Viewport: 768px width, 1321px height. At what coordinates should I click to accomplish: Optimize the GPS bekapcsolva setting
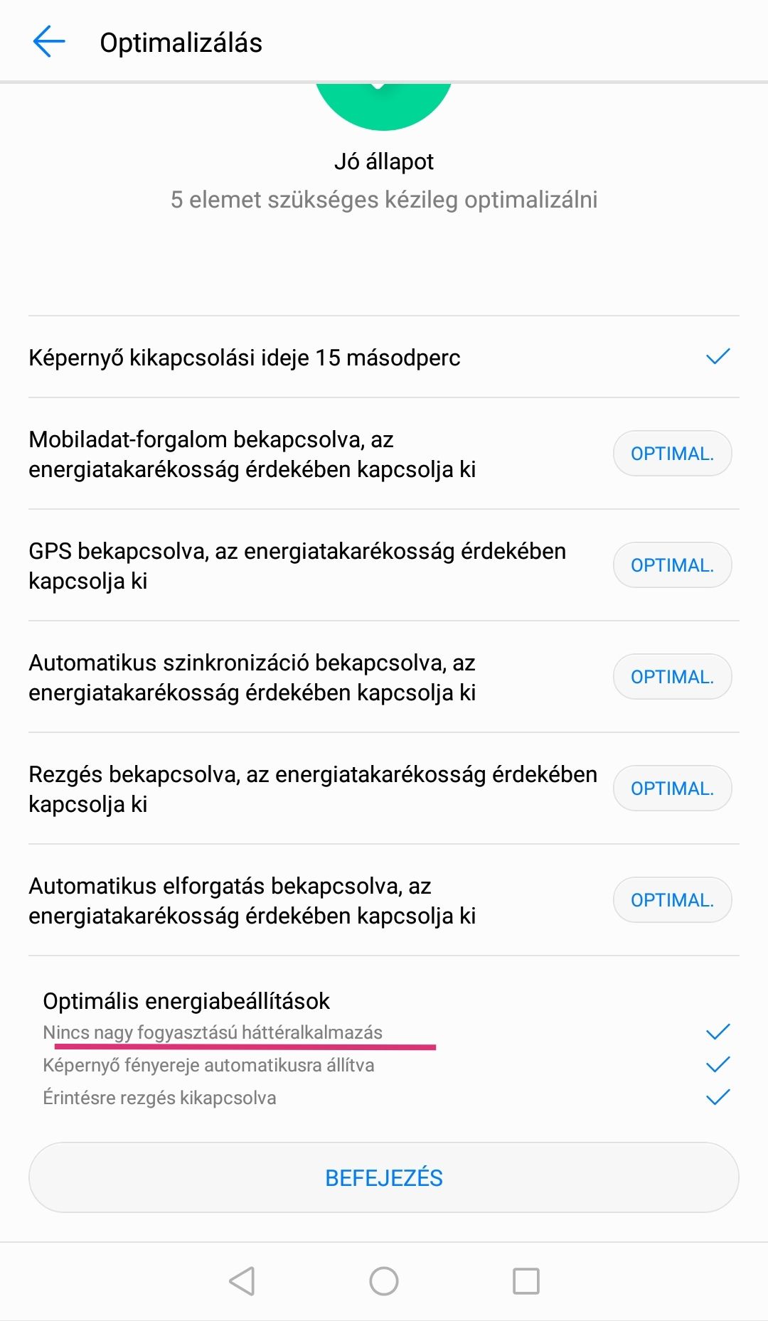[x=672, y=565]
